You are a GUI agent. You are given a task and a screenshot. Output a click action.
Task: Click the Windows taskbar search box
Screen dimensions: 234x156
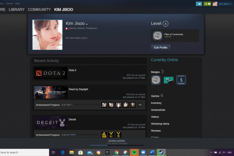coord(24,152)
